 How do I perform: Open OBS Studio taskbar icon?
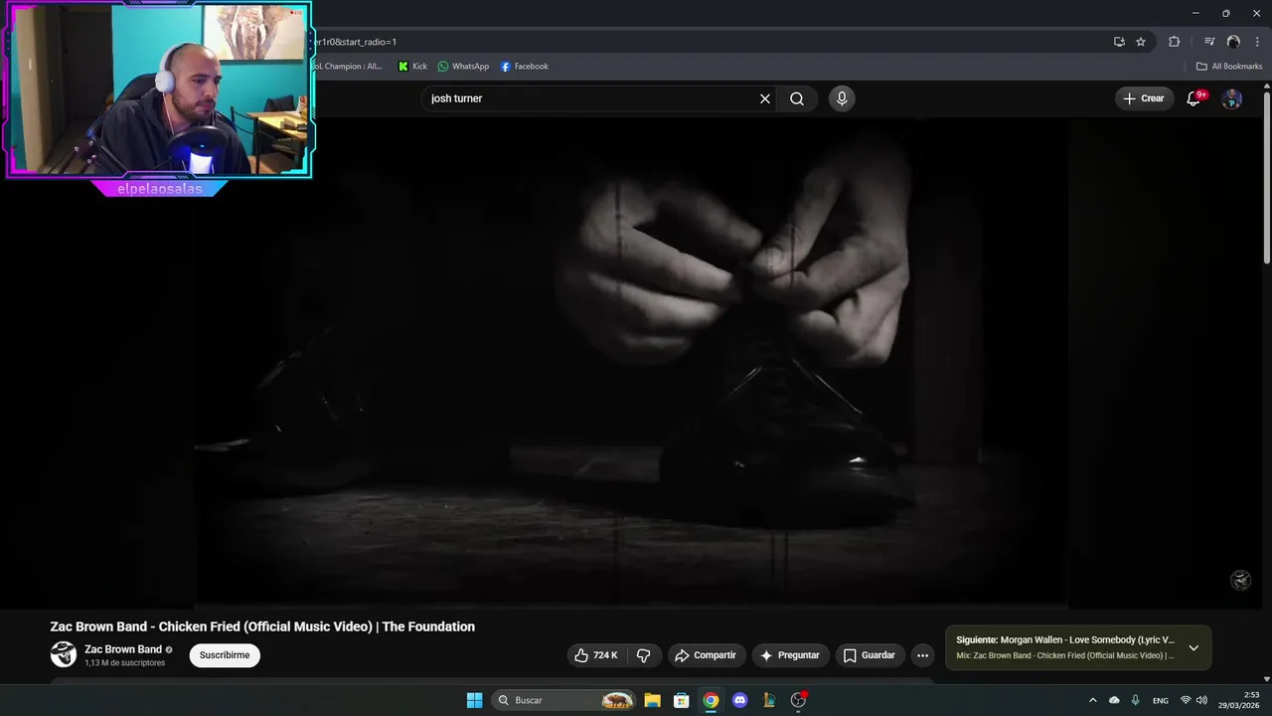click(798, 700)
